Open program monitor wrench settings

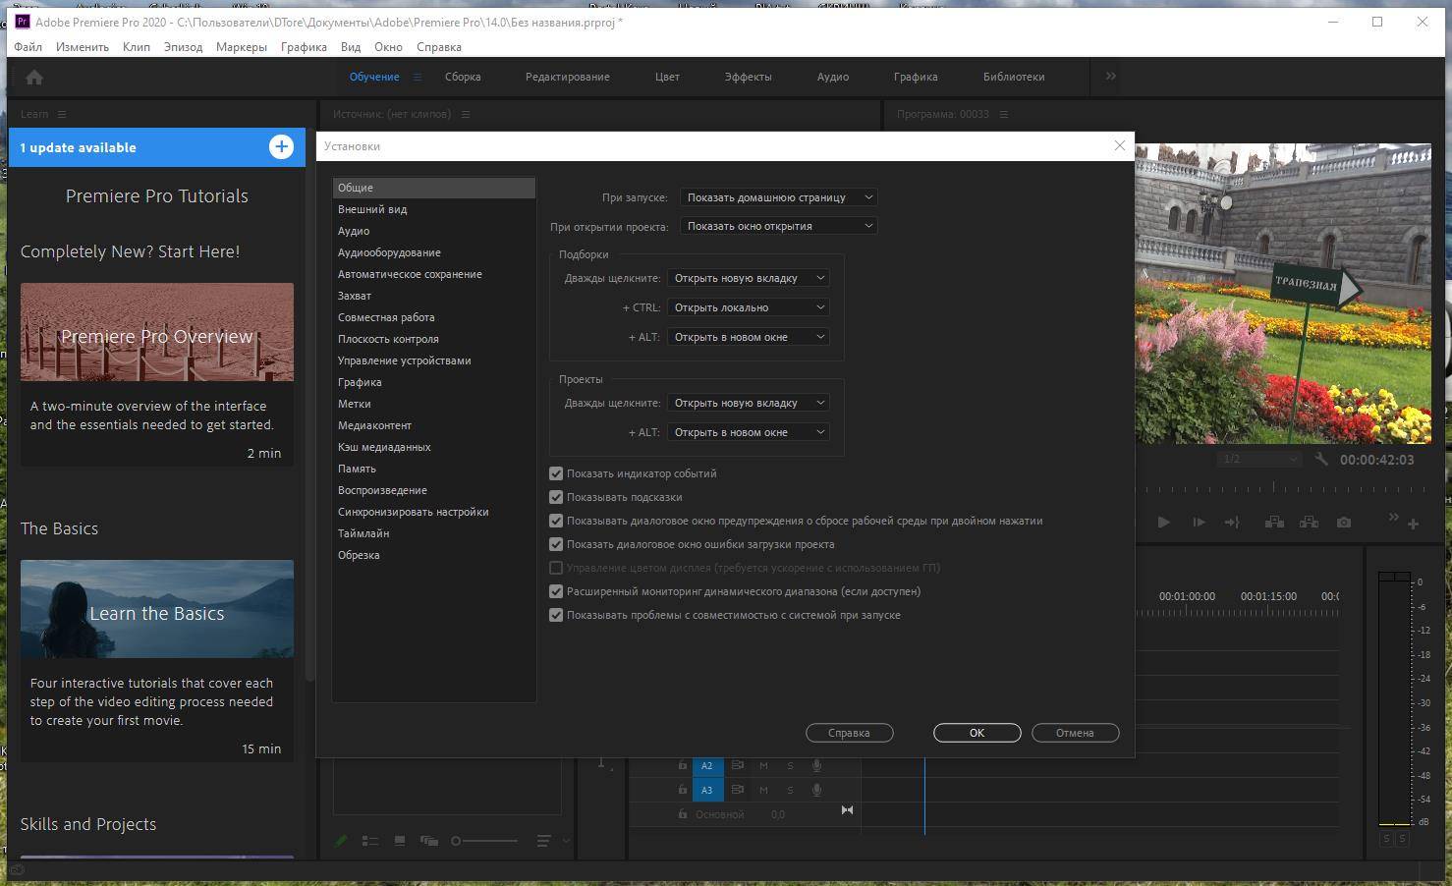1321,459
